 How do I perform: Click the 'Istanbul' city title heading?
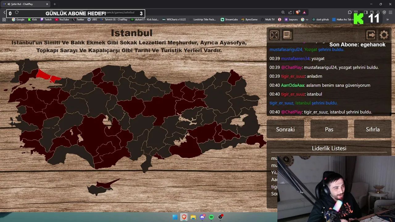coord(132,33)
